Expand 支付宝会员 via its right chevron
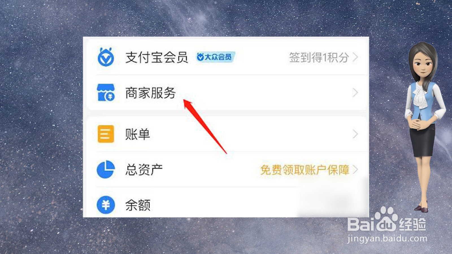This screenshot has height=254, width=452. pyautogui.click(x=355, y=57)
